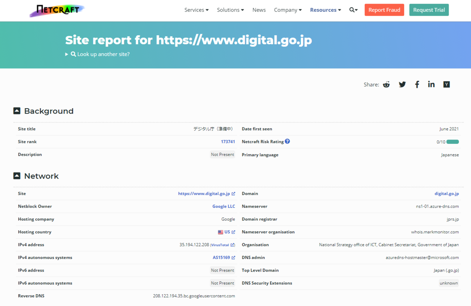The image size is (471, 306).
Task: Expand the Look up another site disclosure
Action: click(97, 54)
